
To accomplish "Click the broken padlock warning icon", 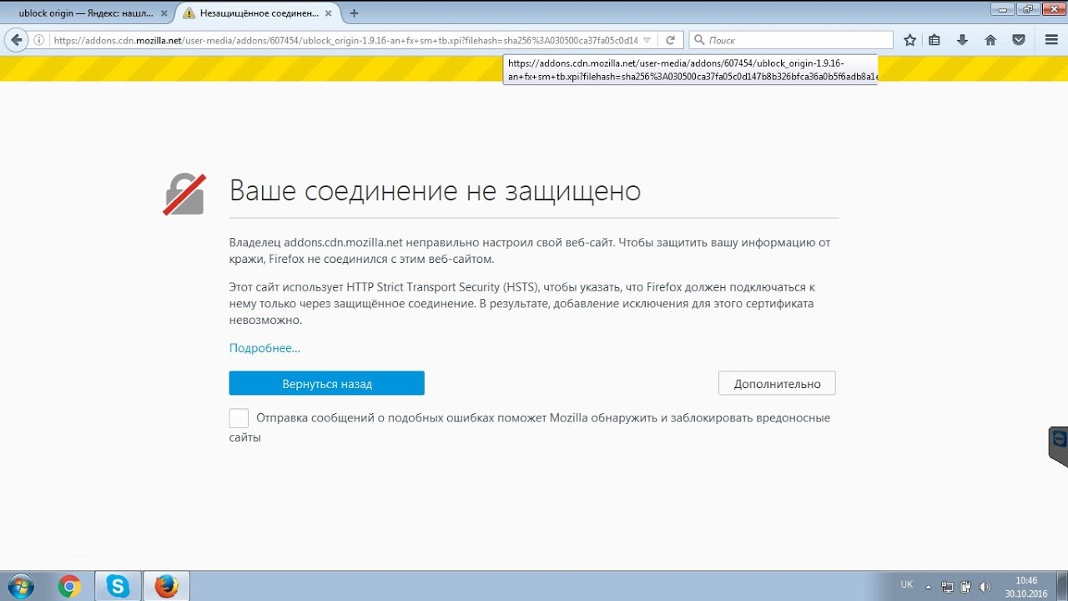I will pos(184,194).
